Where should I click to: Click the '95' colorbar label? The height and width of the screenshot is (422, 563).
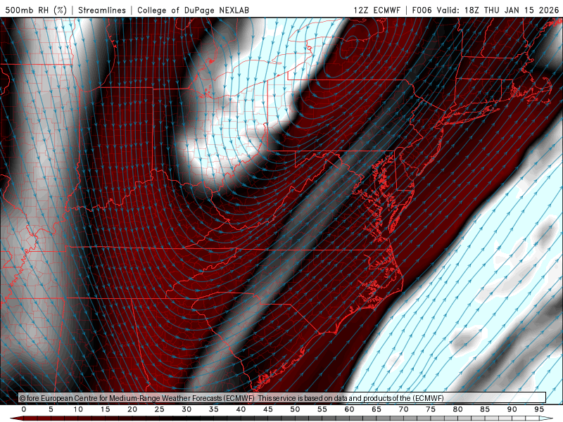pyautogui.click(x=539, y=409)
